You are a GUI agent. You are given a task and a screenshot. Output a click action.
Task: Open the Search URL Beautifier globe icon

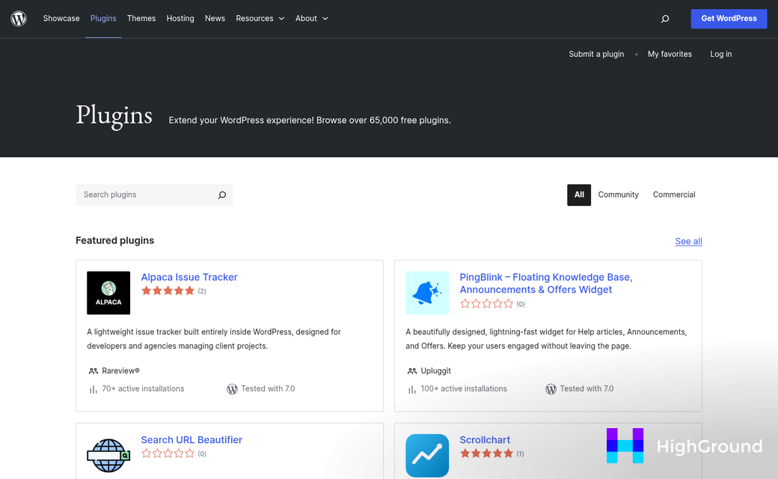point(108,455)
